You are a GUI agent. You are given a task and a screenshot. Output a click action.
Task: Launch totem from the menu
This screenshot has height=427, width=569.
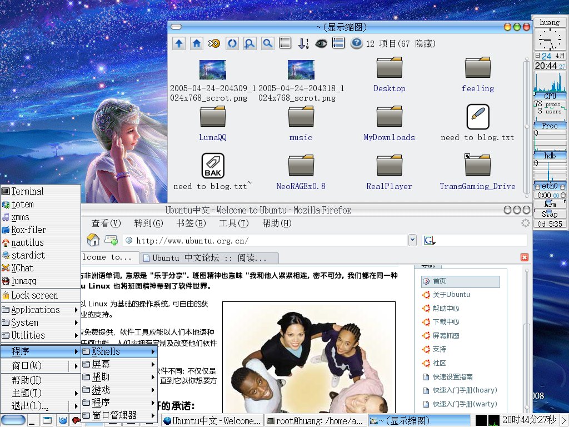click(x=41, y=205)
